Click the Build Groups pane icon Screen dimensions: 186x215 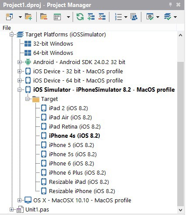134,17
